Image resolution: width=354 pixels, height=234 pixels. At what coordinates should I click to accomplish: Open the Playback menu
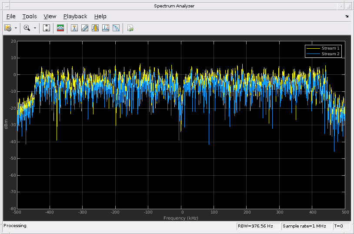(x=75, y=17)
